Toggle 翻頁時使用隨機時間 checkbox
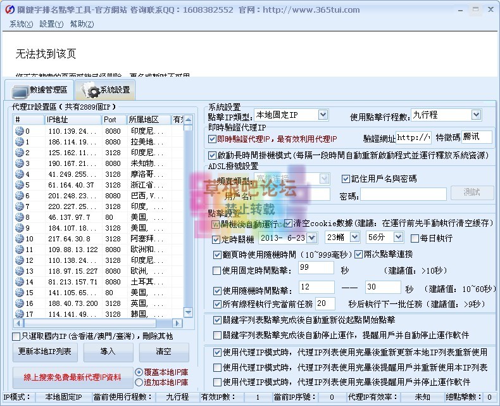This screenshot has height=406, width=500. coord(217,255)
